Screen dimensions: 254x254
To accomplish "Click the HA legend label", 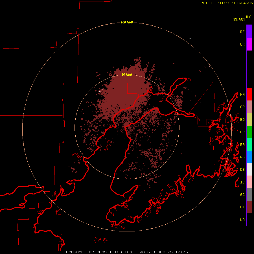I will click(242, 94).
